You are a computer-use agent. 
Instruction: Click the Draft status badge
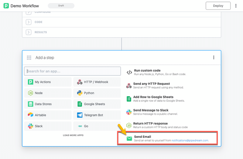click(x=61, y=5)
